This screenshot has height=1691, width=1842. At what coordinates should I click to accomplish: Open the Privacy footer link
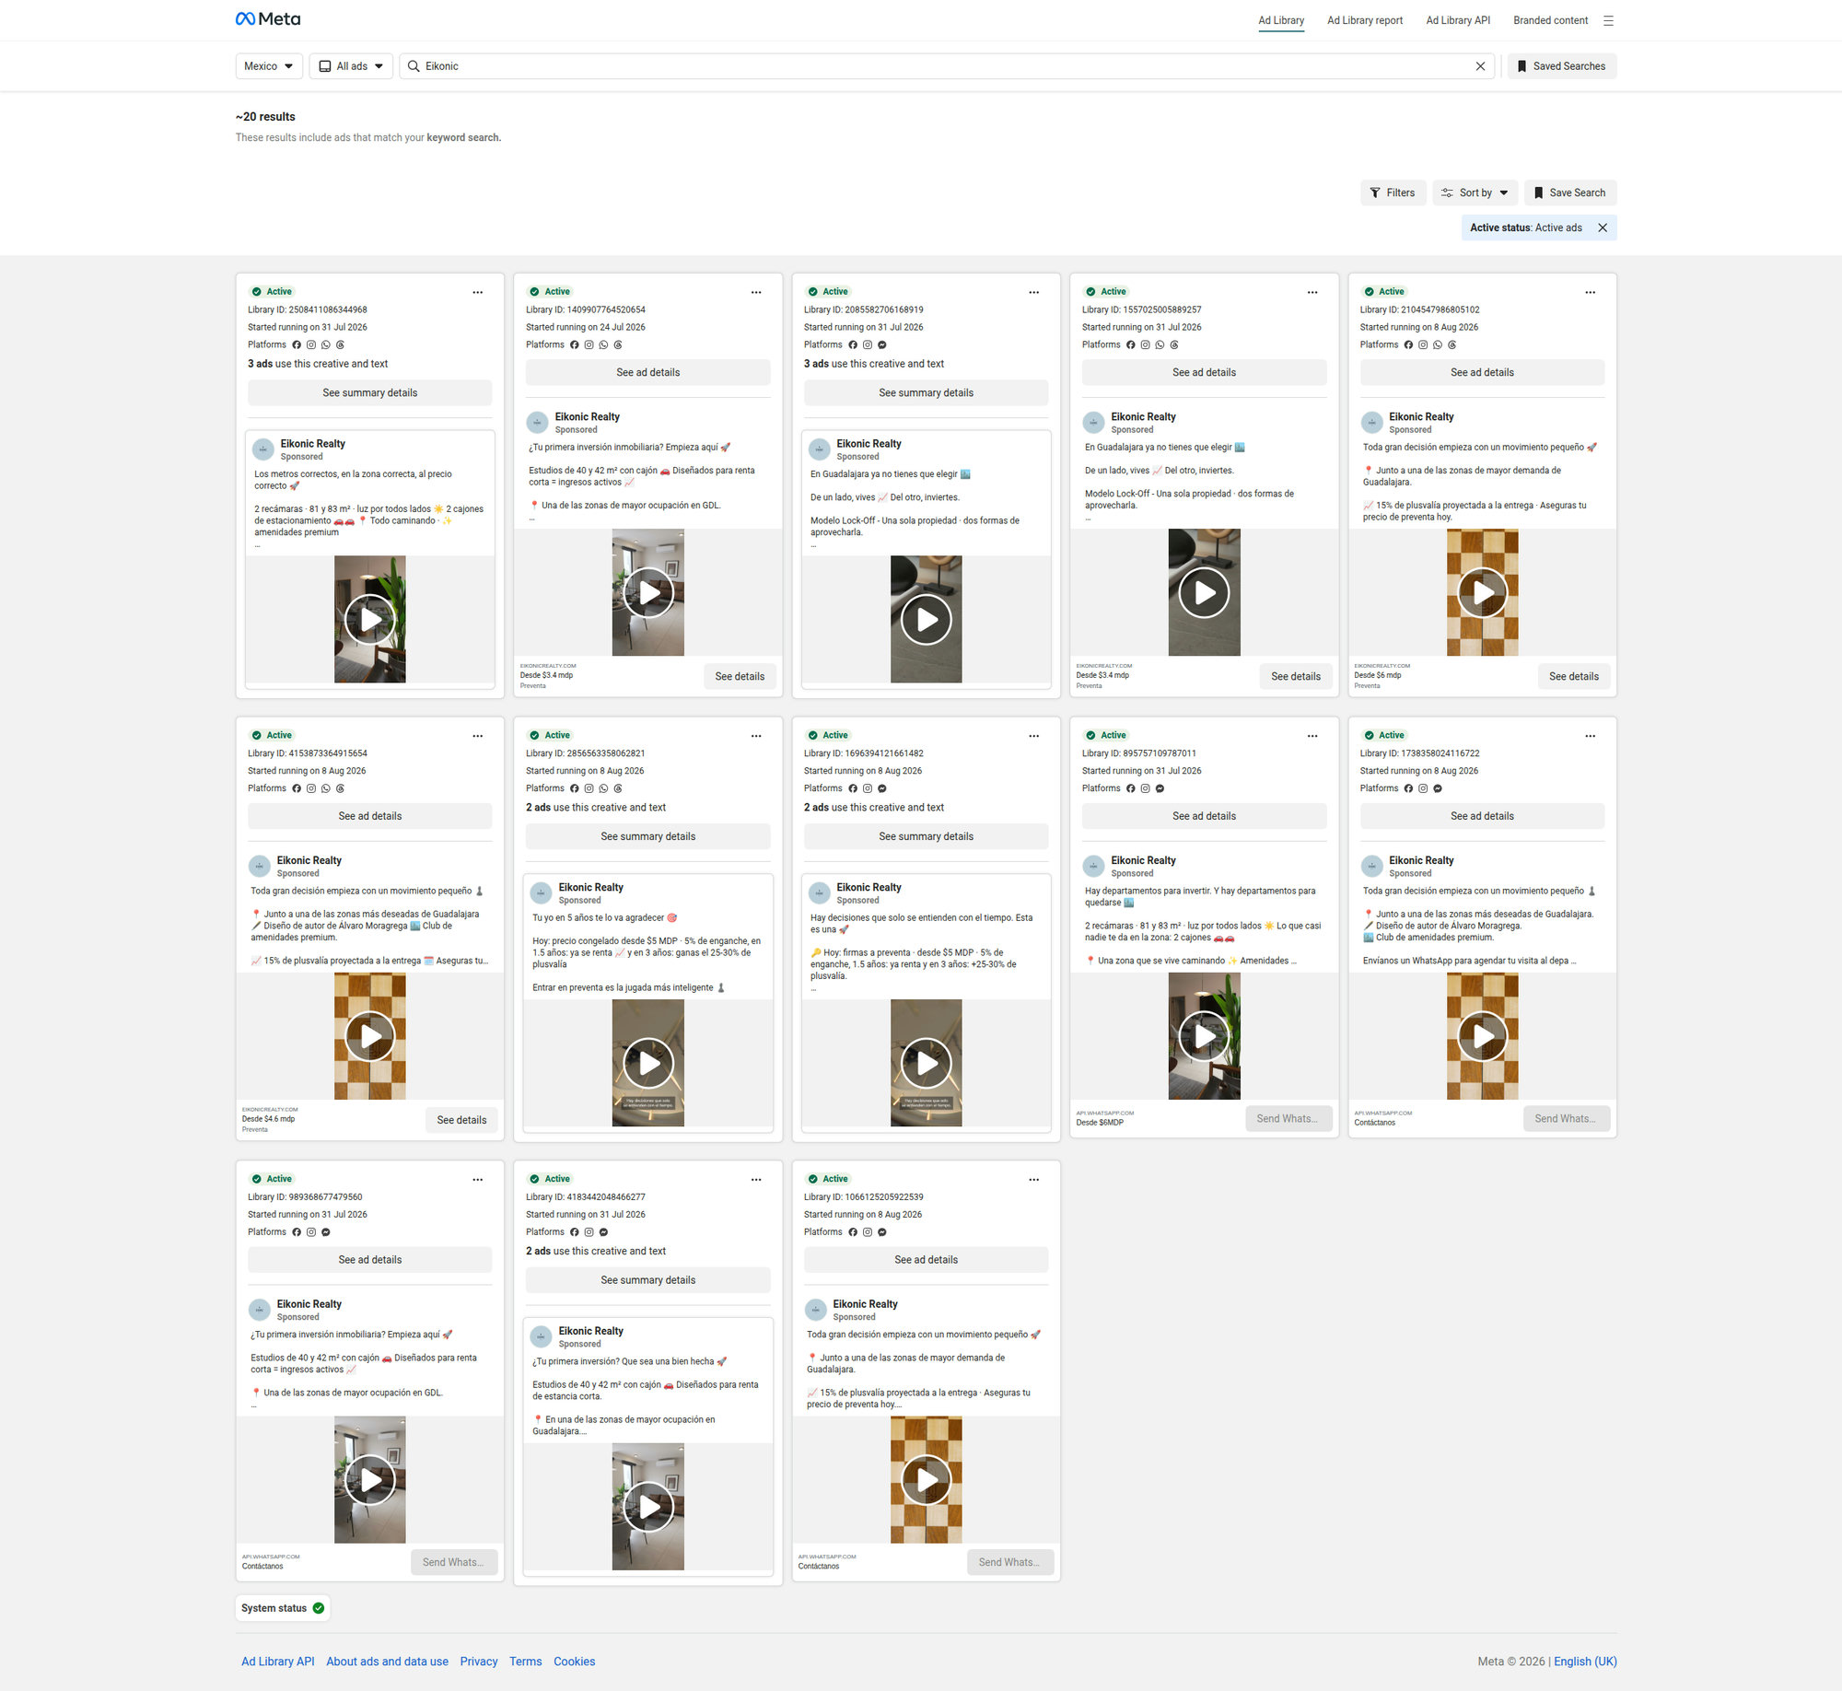click(x=479, y=1662)
